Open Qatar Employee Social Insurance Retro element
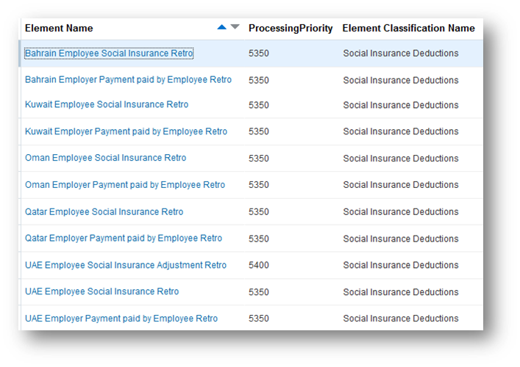520x367 pixels. pos(104,212)
